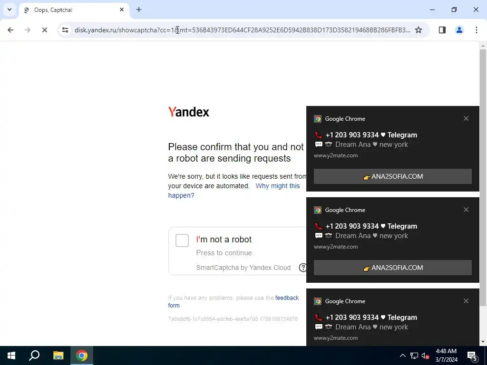This screenshot has height=365, width=487.
Task: Click the Chrome taskbar icon
Action: click(82, 355)
